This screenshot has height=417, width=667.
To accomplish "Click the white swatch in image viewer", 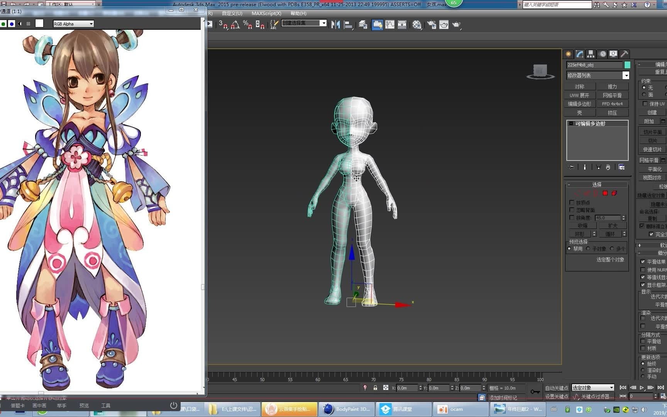I will (x=39, y=24).
